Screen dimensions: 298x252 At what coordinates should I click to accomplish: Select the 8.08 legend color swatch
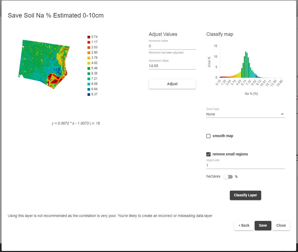[x=89, y=84]
